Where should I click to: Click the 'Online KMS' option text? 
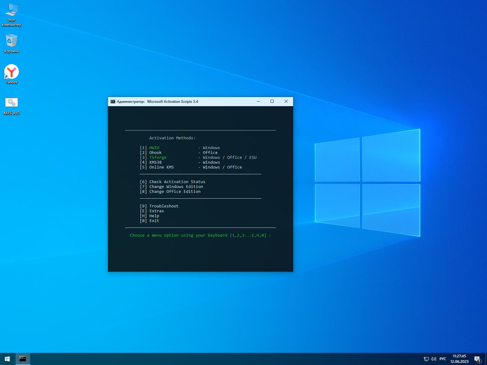click(161, 167)
